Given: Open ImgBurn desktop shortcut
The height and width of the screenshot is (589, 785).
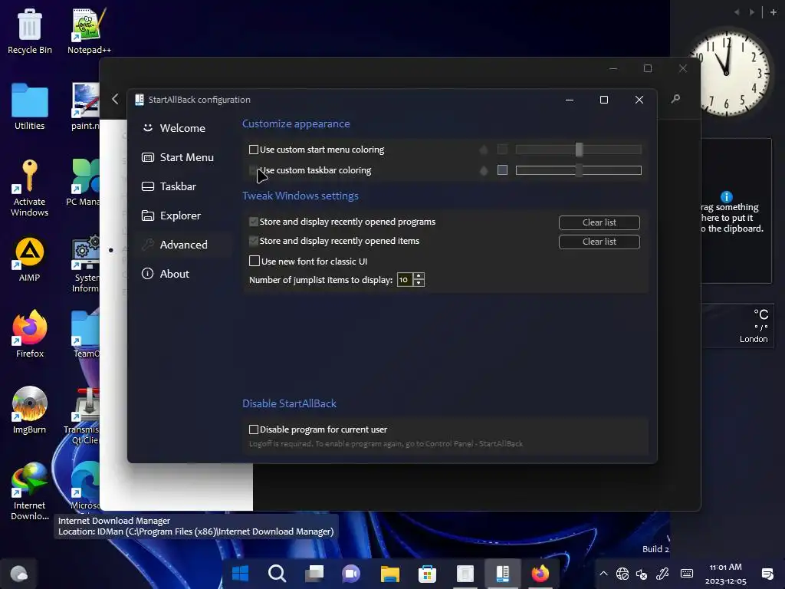Looking at the screenshot, I should pyautogui.click(x=30, y=410).
